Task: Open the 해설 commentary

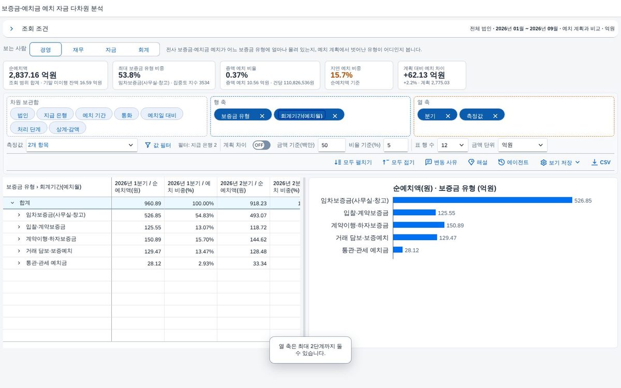Action: pos(478,162)
